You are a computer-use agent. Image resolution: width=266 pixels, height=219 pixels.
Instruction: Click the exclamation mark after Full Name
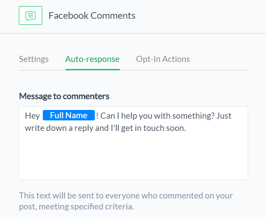point(97,116)
